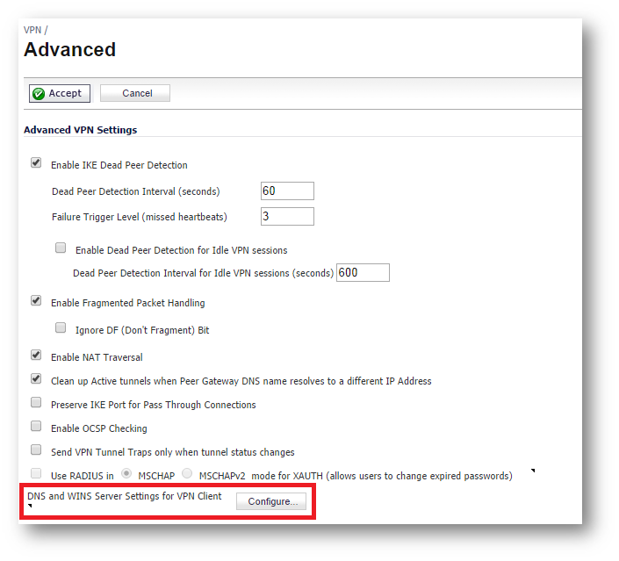Click the Failure Trigger Level input field
Image resolution: width=619 pixels, height=561 pixels.
pyautogui.click(x=287, y=216)
